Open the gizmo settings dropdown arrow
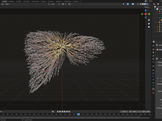Image resolution: width=162 pixels, height=121 pixels. pos(130,4)
